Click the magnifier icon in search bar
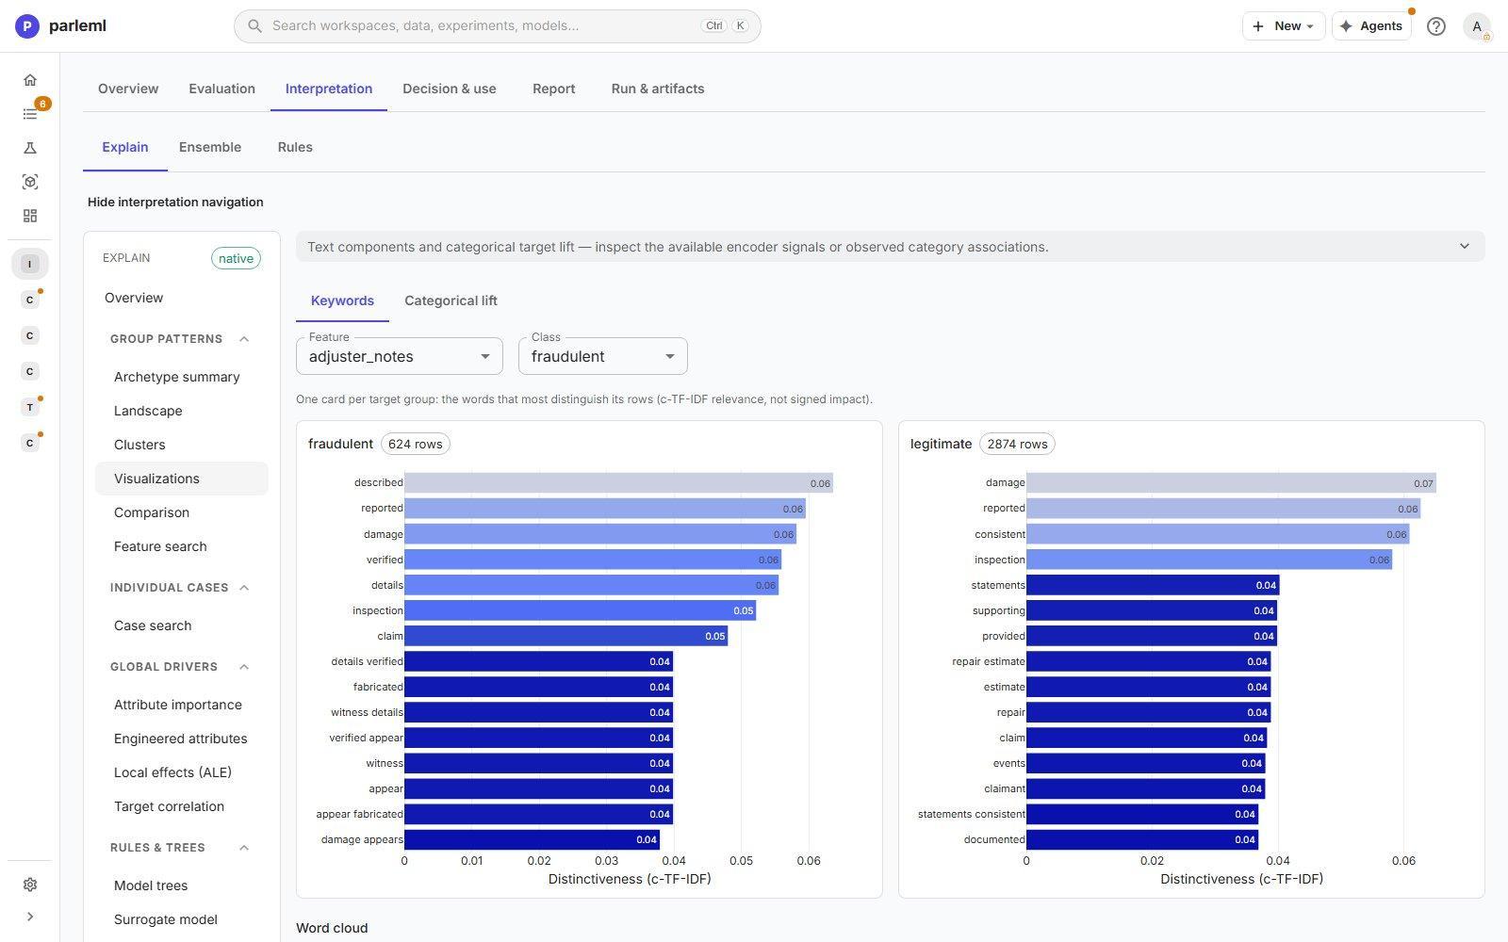 [254, 26]
